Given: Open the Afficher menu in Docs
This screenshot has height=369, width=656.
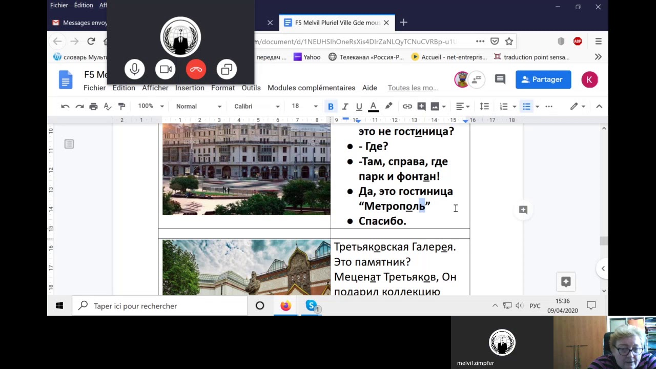Looking at the screenshot, I should coord(155,88).
